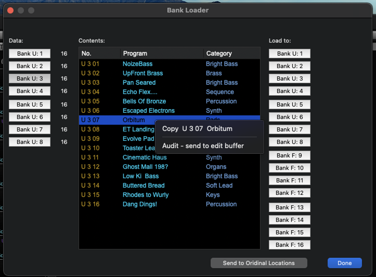The width and height of the screenshot is (376, 277).
Task: Load to Bank F: 13 destination
Action: pos(290,207)
